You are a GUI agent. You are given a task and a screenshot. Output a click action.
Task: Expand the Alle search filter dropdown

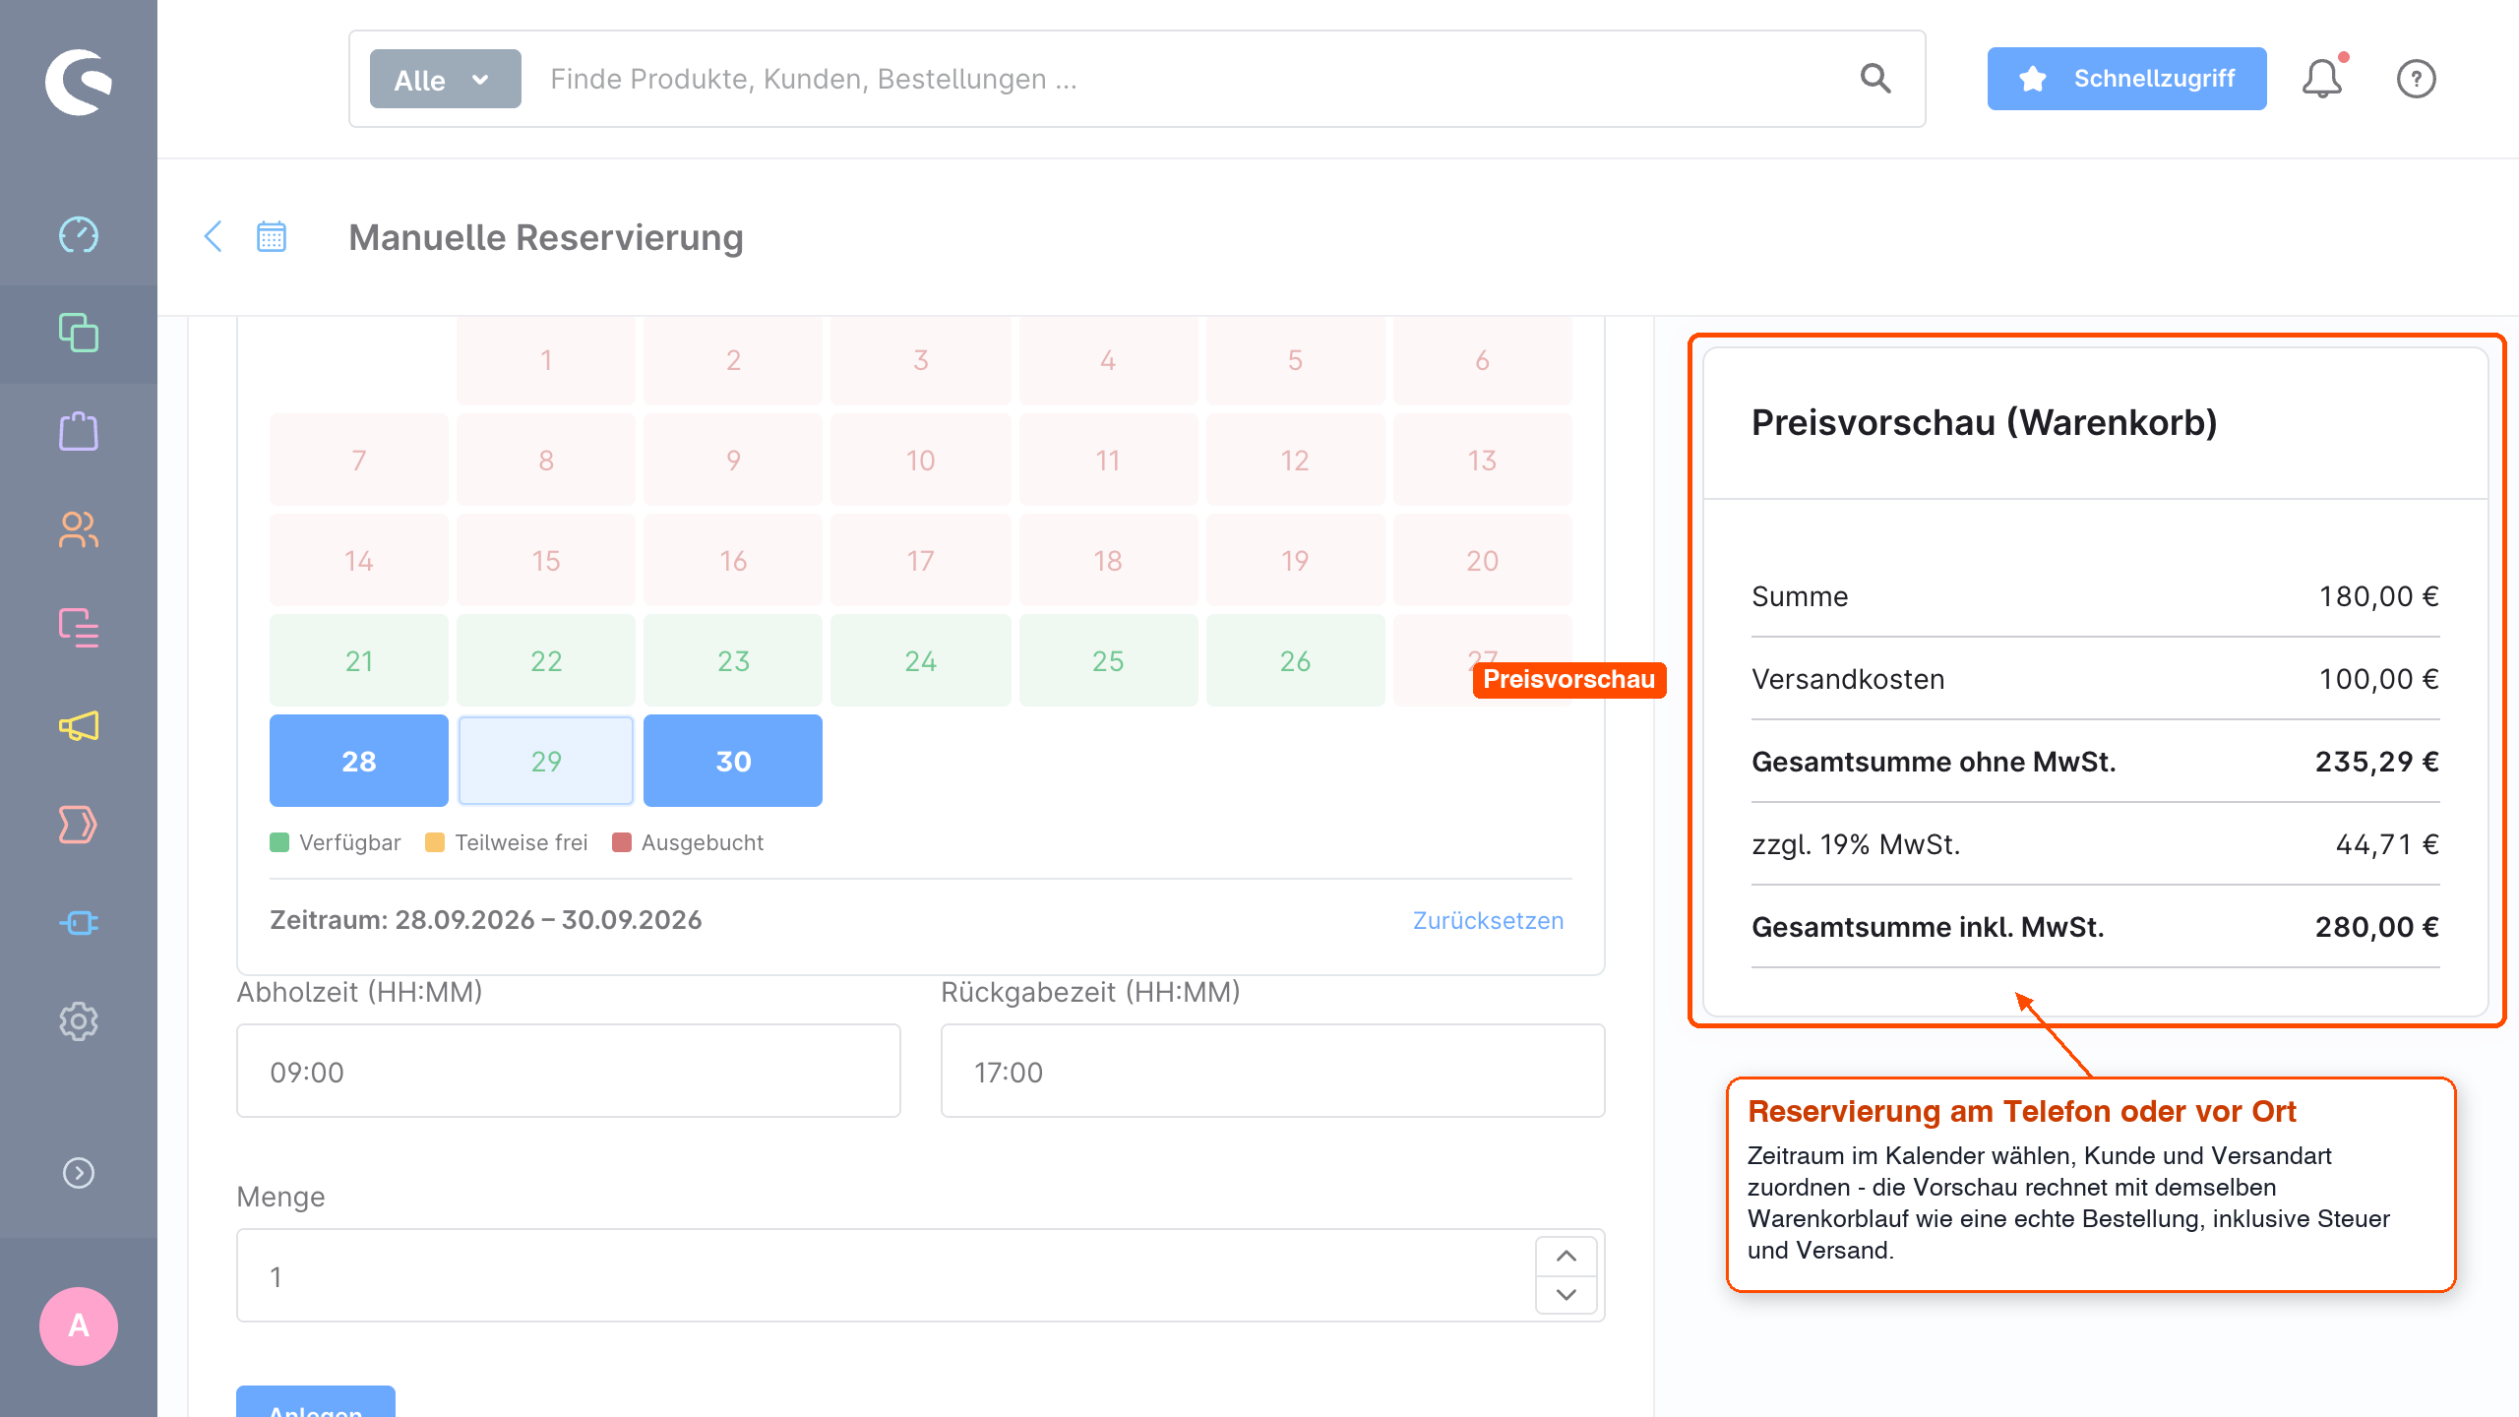pos(445,79)
